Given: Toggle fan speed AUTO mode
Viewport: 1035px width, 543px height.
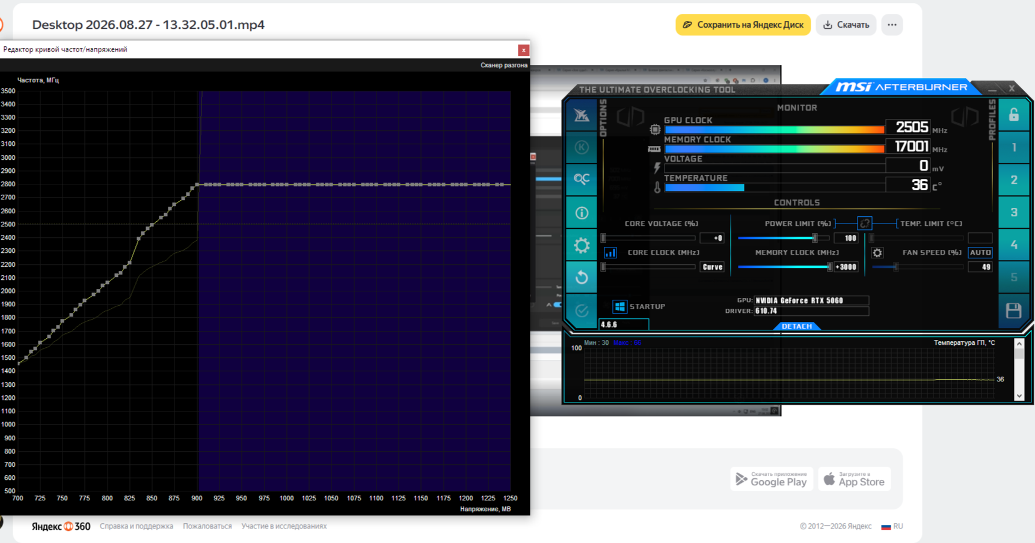Looking at the screenshot, I should (x=980, y=252).
